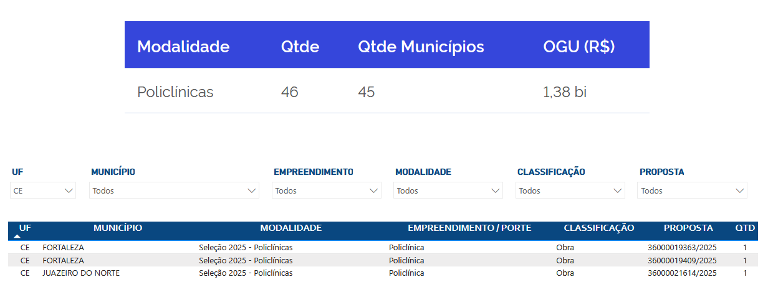Select the JUAZEIRO DO NORTE municipality cell

click(x=81, y=273)
